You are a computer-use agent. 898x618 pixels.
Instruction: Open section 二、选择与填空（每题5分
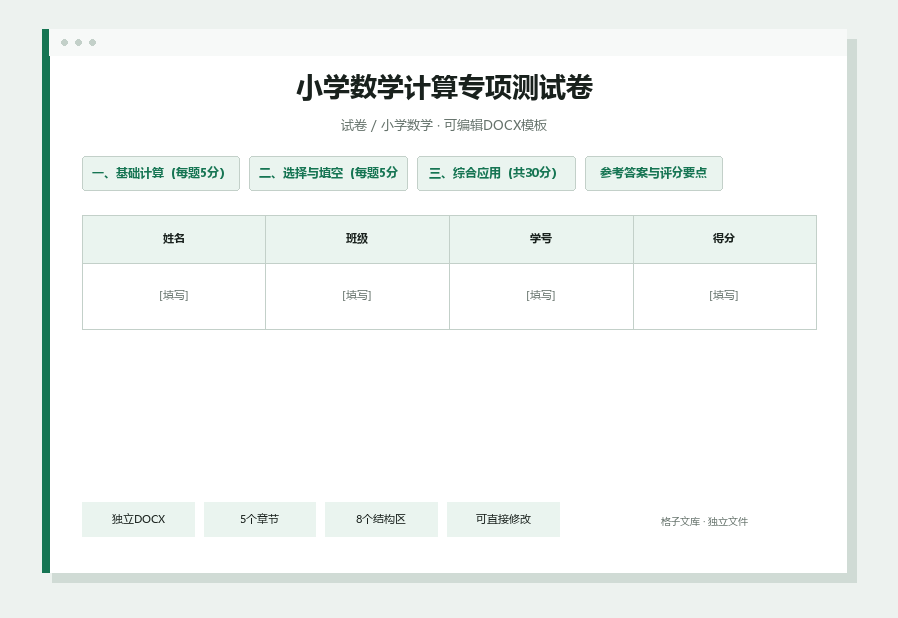[x=328, y=174]
